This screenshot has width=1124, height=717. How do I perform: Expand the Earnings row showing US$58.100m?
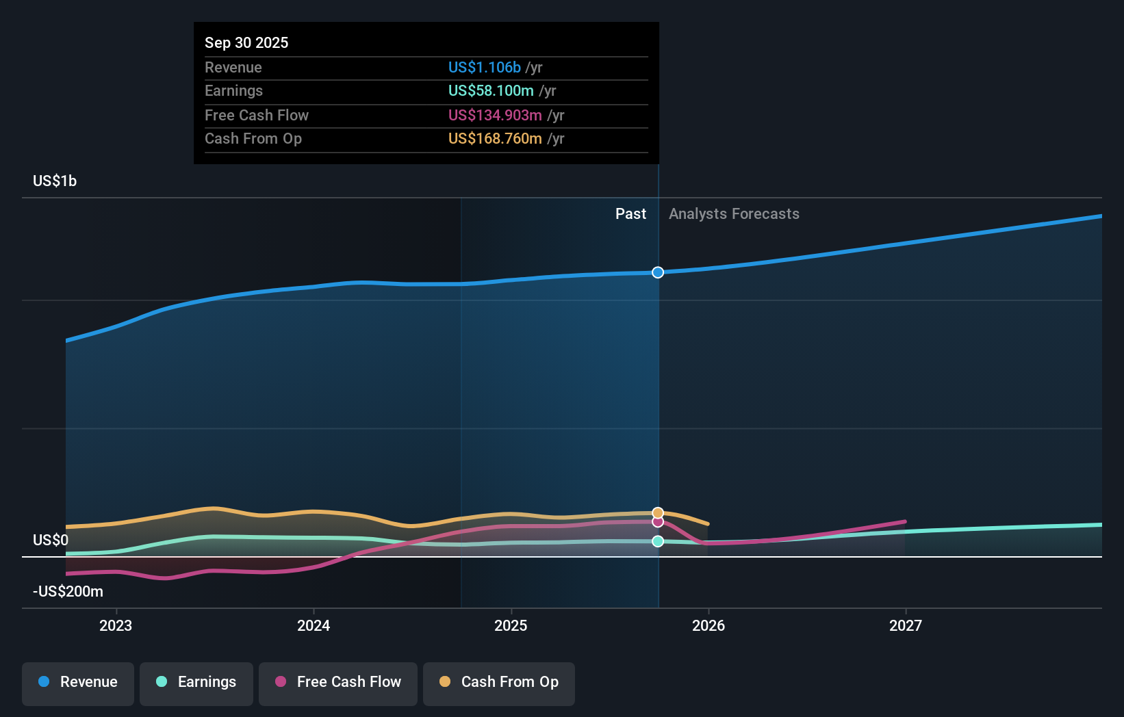(426, 90)
